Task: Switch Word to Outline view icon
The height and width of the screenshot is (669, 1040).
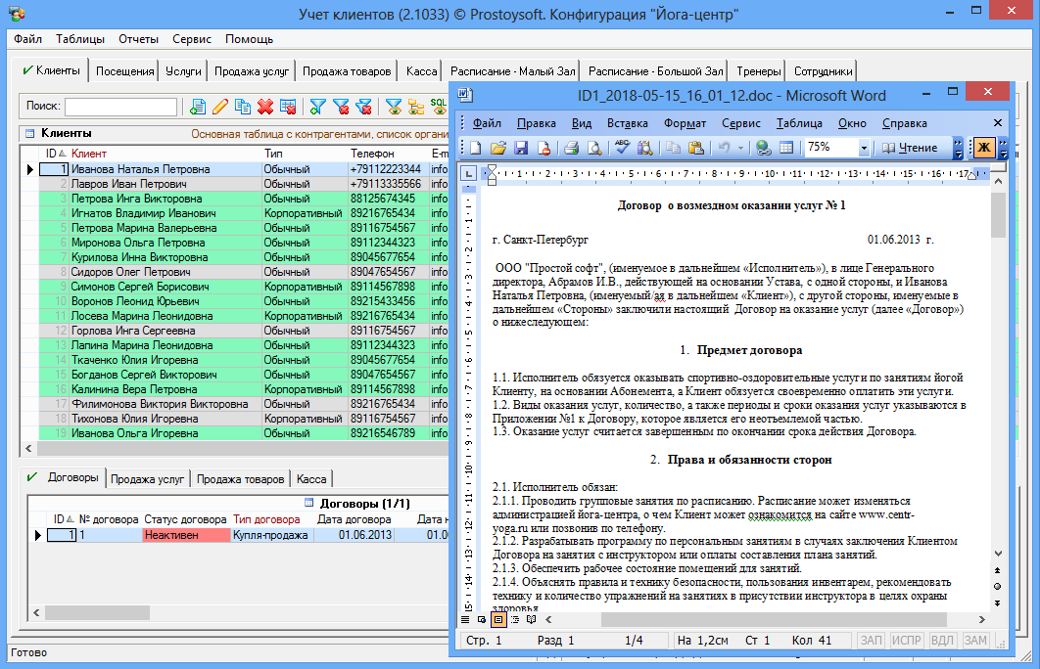Action: coord(515,620)
